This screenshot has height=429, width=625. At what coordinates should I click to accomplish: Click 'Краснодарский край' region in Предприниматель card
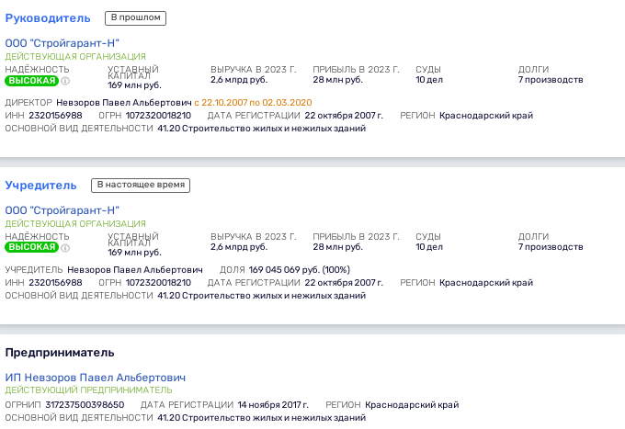click(412, 405)
